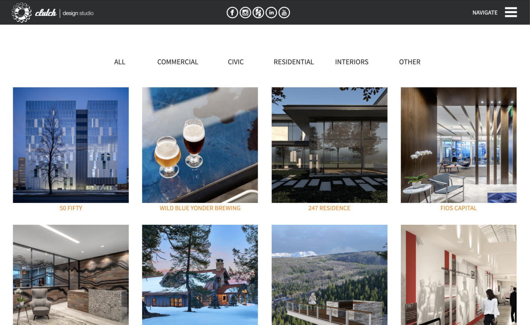Open the FIOS CAPITAL project link
This screenshot has width=530, height=325.
pyautogui.click(x=459, y=208)
